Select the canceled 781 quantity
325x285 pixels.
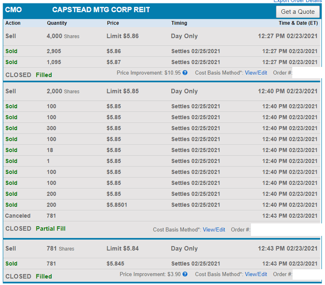tap(51, 216)
